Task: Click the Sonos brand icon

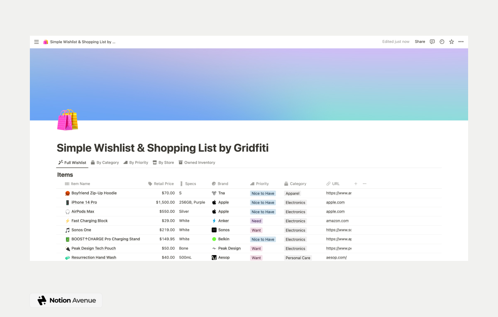Action: [214, 230]
